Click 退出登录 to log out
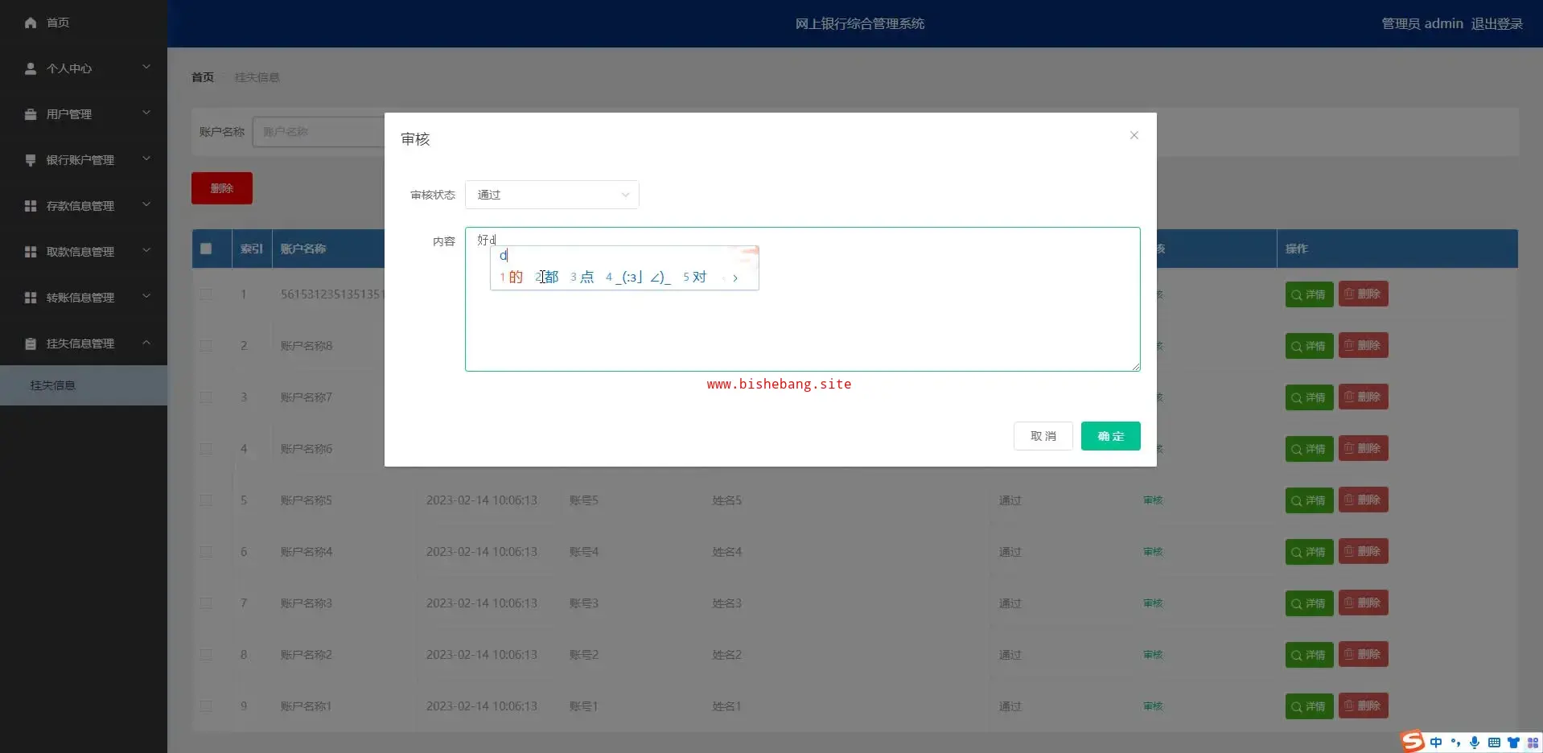 1497,24
